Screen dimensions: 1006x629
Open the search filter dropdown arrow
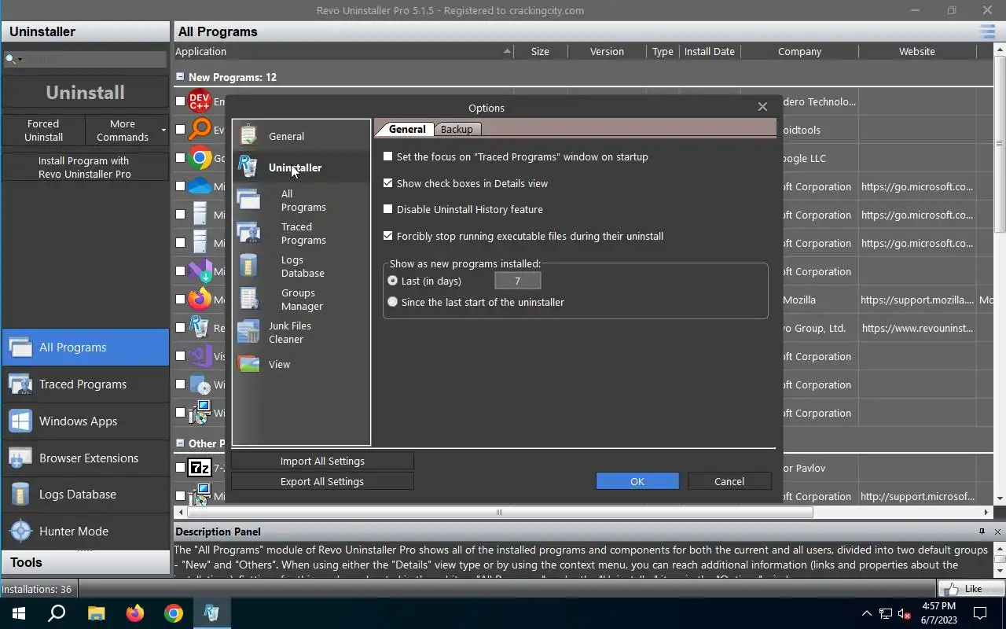click(x=20, y=59)
